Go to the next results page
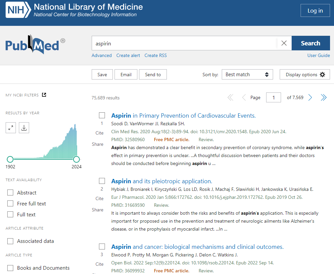 [x=310, y=97]
